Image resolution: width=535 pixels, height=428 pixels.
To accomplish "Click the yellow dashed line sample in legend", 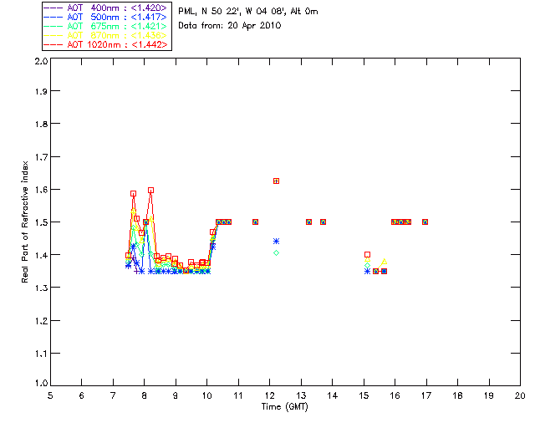I will click(x=53, y=35).
